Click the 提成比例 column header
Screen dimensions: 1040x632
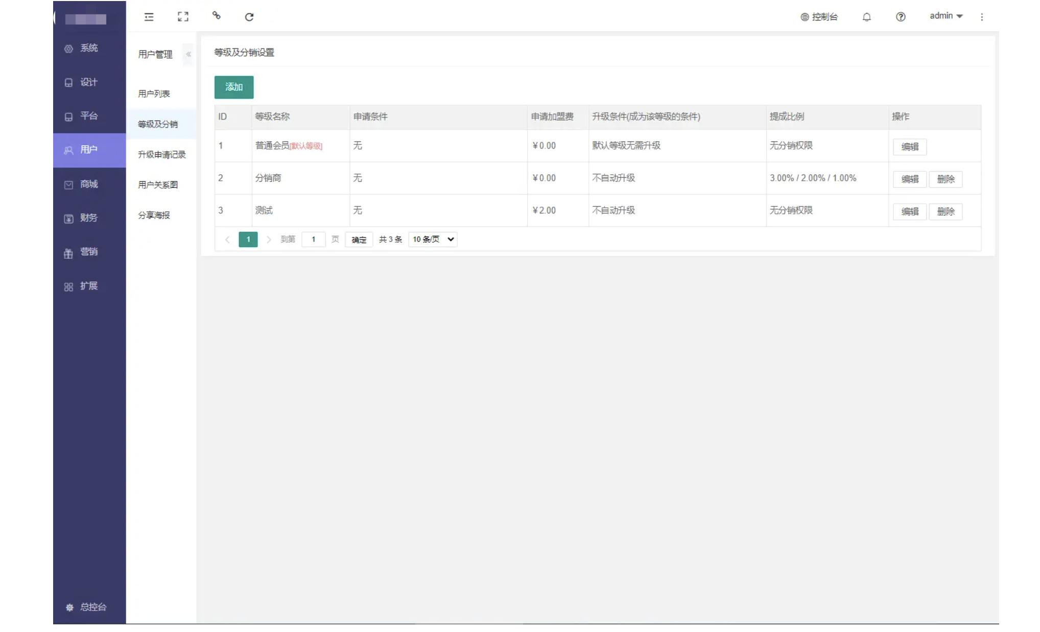[828, 117]
